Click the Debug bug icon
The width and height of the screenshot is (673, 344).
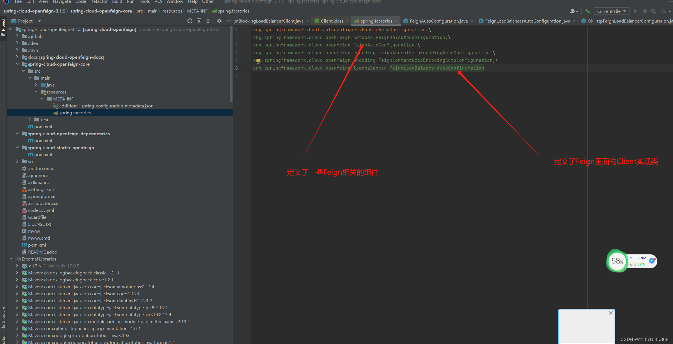(x=645, y=11)
